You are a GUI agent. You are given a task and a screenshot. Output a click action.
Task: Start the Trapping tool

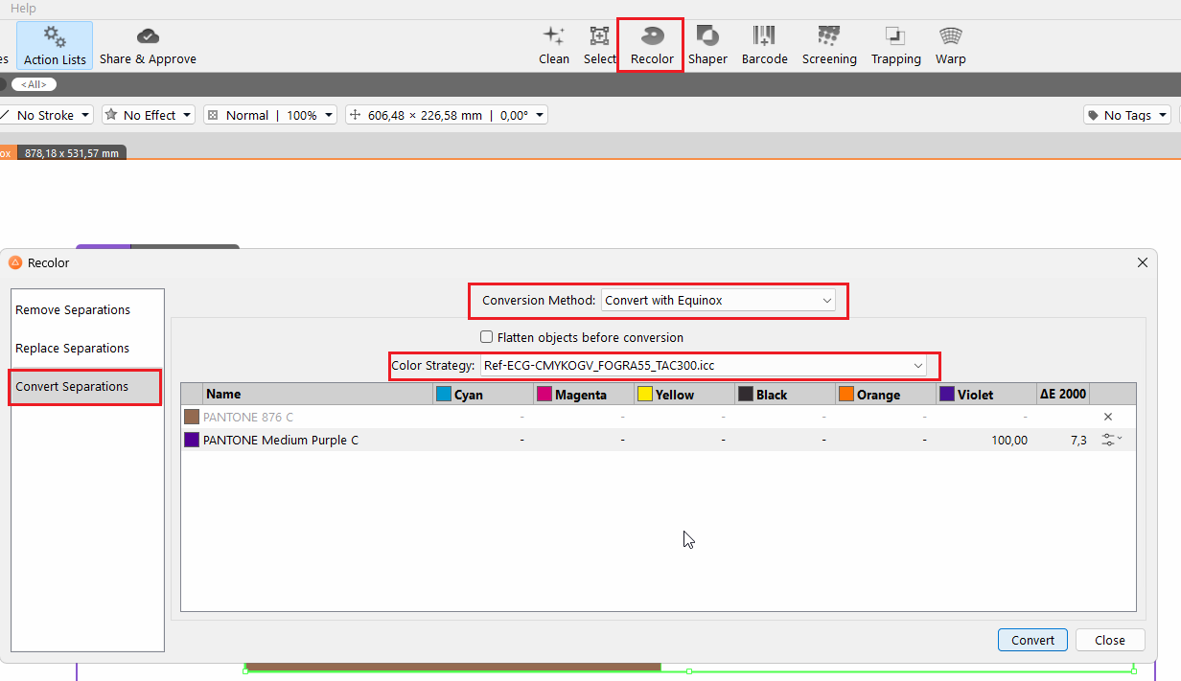pos(895,43)
